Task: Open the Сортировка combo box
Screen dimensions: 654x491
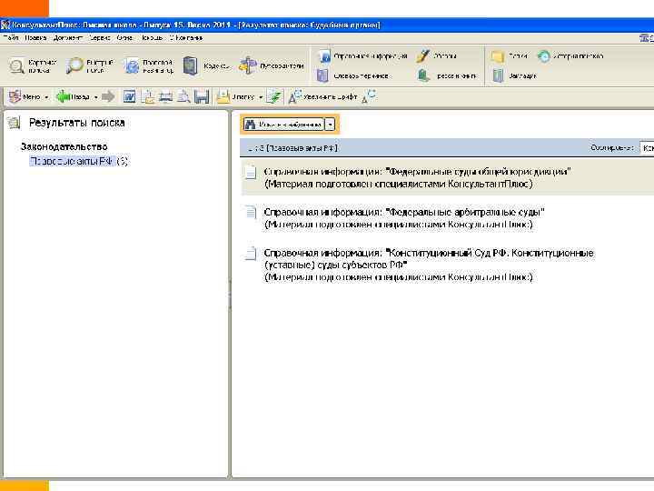Action: (x=647, y=148)
